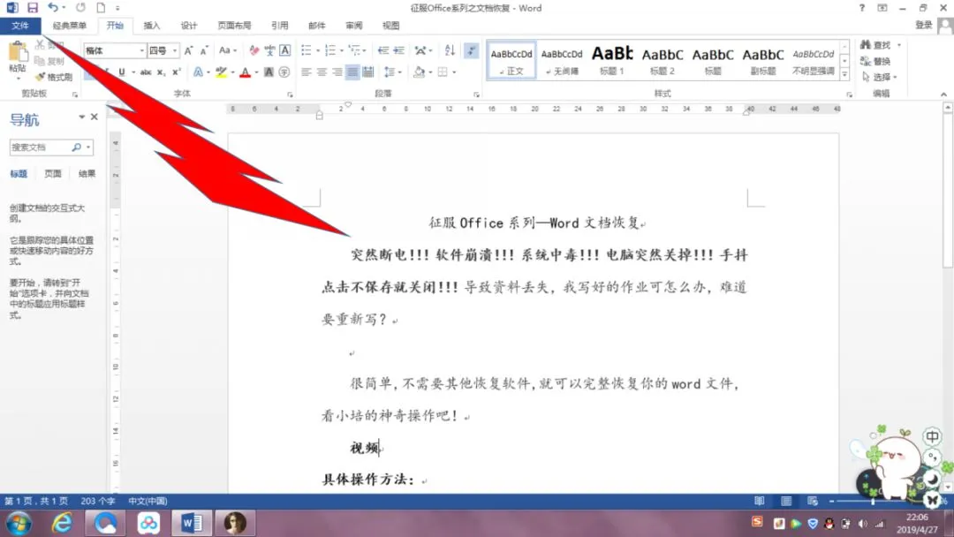Viewport: 954px width, 537px height.
Task: Open the 结果 tab in navigation pane
Action: [87, 174]
